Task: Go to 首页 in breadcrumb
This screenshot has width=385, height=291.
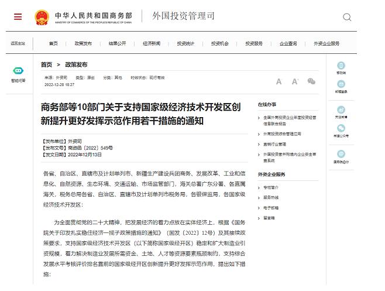Action: pos(46,64)
